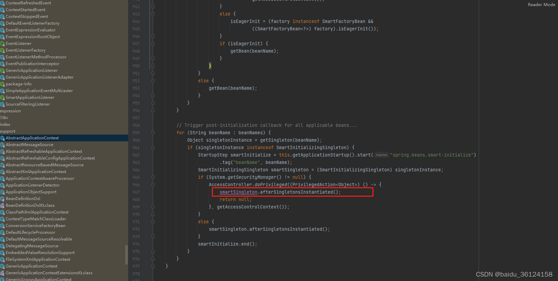Image resolution: width=558 pixels, height=281 pixels.
Task: Click line number 967 in the gutter
Action: tap(136, 192)
